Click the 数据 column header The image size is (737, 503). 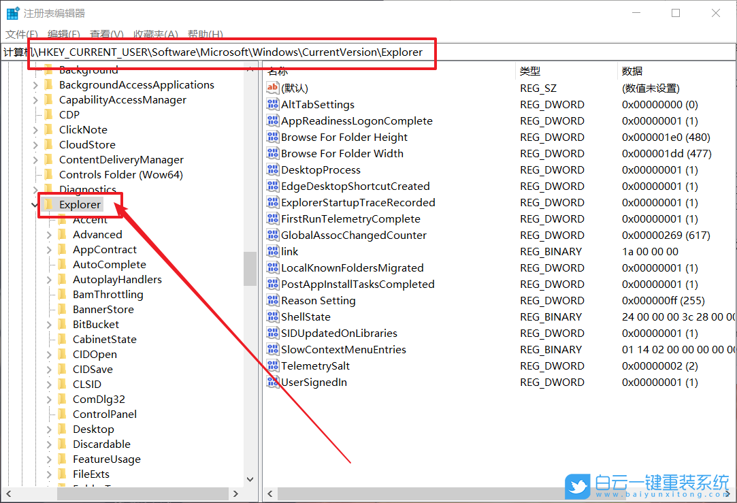click(632, 71)
